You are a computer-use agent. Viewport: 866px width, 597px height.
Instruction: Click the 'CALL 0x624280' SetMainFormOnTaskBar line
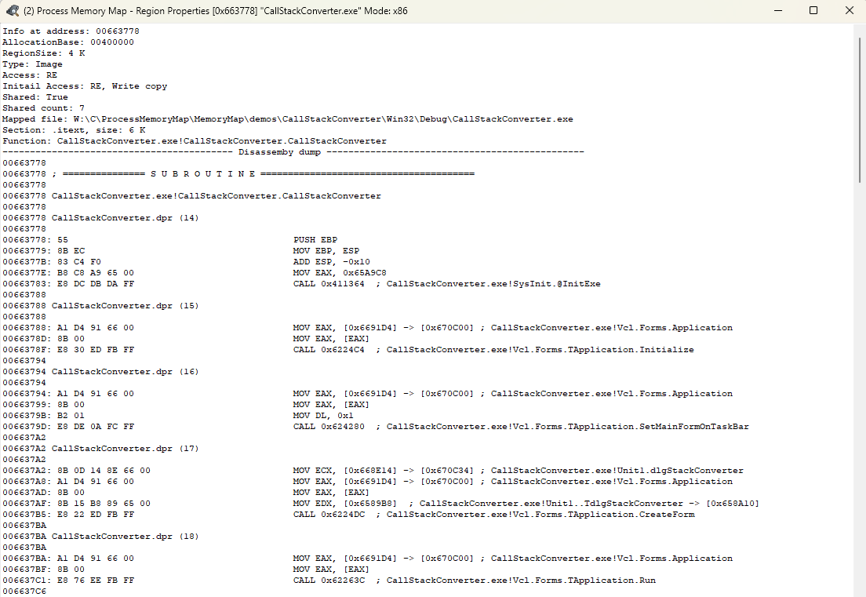point(521,427)
